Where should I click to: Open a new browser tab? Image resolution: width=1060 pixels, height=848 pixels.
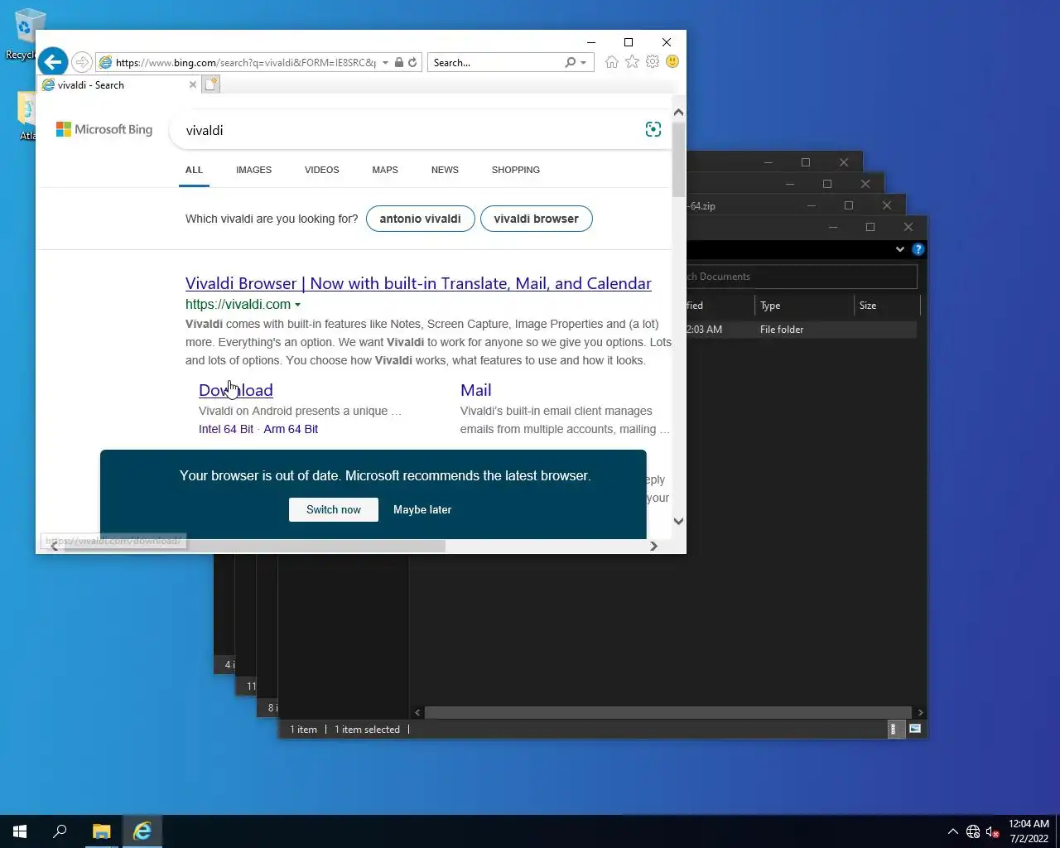211,84
